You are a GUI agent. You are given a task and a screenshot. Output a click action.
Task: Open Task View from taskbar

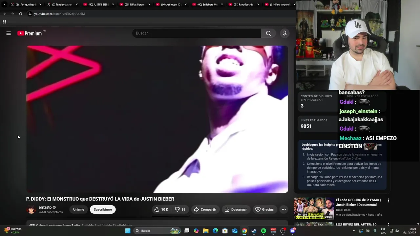coord(187,231)
